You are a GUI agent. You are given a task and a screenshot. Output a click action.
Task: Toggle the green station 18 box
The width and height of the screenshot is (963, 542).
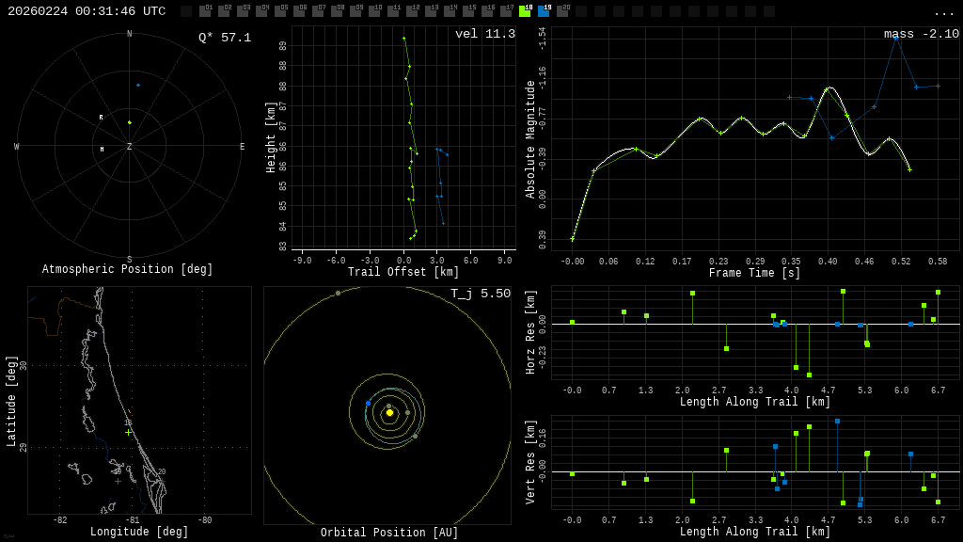point(525,11)
